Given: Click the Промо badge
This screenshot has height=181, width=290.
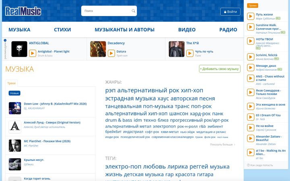Looking at the screenshot, I should coord(253,6).
